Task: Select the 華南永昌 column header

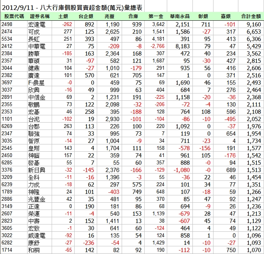Action: pyautogui.click(x=180, y=16)
